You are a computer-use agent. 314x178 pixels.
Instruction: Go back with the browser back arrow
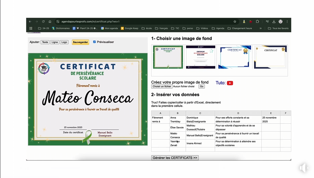click(30, 22)
